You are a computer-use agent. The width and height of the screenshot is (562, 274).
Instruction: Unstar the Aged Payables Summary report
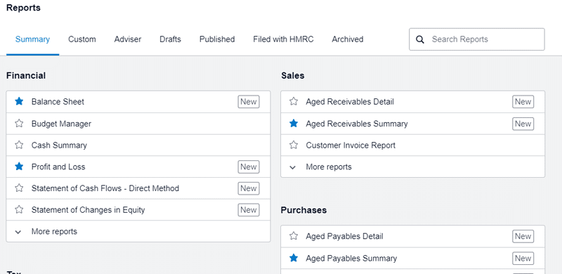[294, 259]
